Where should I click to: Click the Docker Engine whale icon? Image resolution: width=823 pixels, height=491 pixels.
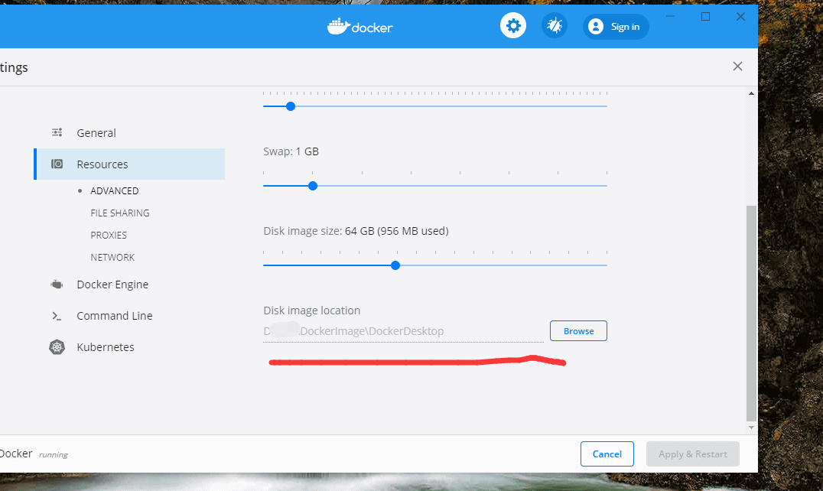coord(57,285)
